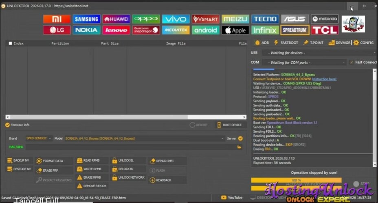Image resolution: width=378 pixels, height=203 pixels.
Task: Click RESTORE NV
Action: (x=19, y=169)
